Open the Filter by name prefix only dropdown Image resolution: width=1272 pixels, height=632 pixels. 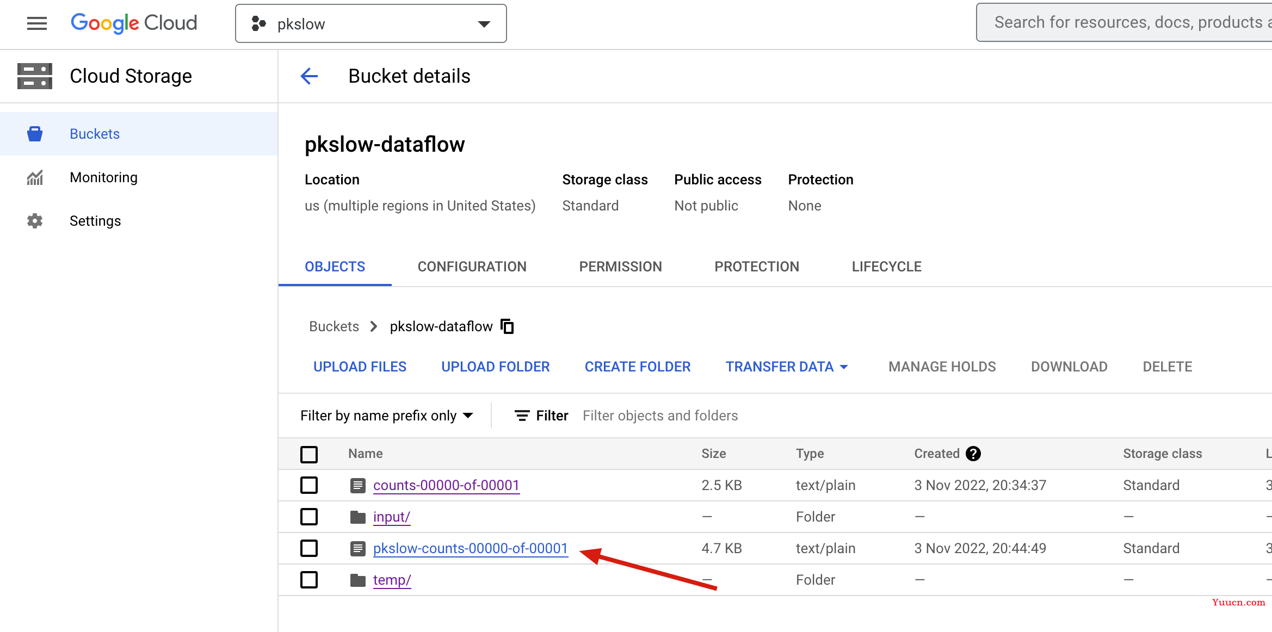[387, 416]
